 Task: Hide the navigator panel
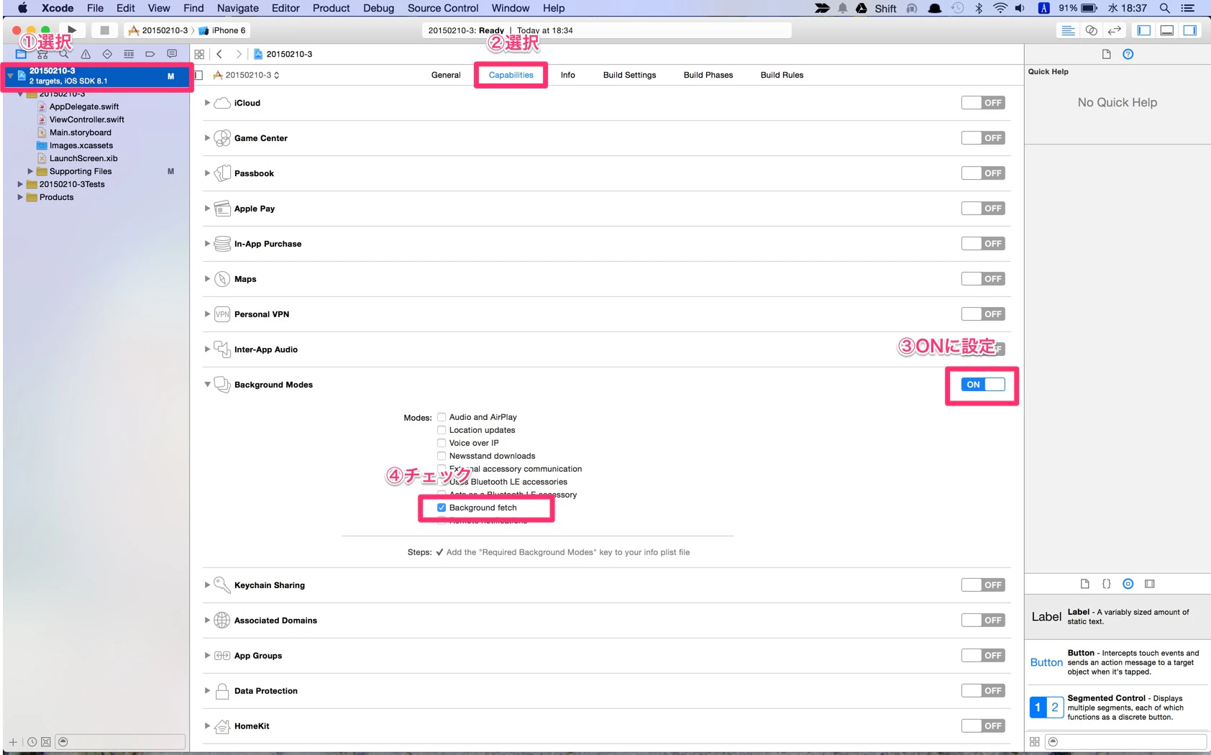[1144, 30]
